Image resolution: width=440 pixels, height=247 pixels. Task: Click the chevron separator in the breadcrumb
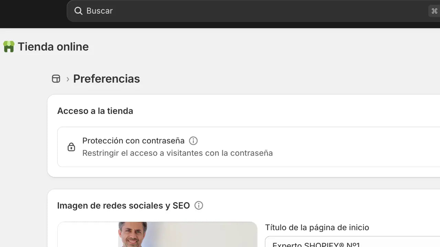tap(67, 79)
